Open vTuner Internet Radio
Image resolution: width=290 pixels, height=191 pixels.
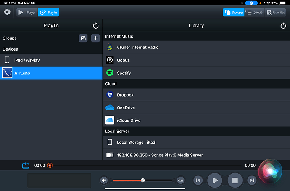coord(196,47)
